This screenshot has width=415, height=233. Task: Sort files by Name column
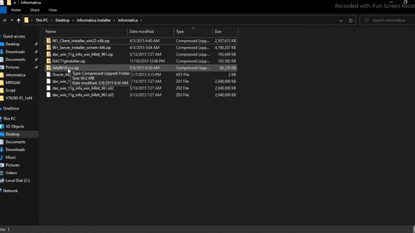(x=51, y=32)
